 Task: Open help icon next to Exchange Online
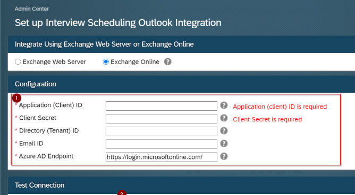[x=168, y=61]
